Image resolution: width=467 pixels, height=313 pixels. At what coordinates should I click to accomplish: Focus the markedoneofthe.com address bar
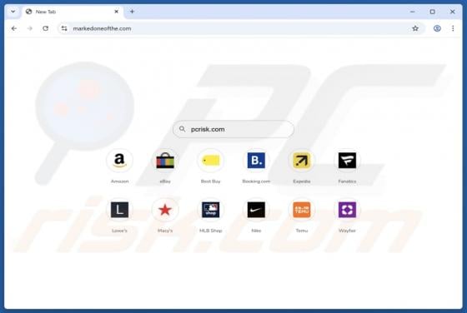click(241, 28)
